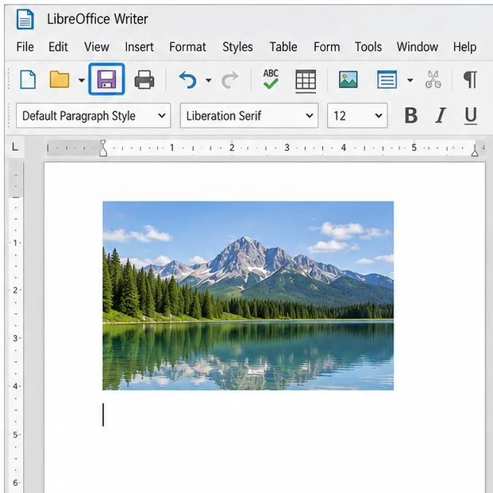493x493 pixels.
Task: Click the LibreOffice Writer document icon
Action: coord(25,19)
